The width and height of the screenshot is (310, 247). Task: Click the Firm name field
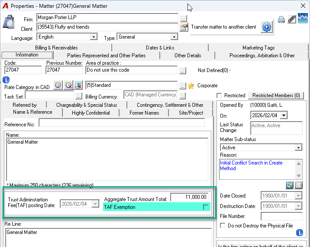(x=107, y=17)
